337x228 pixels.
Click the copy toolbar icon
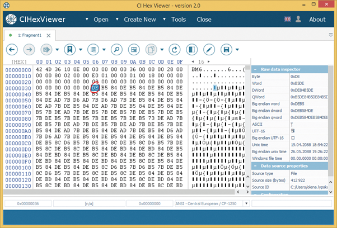pyautogui.click(x=151, y=50)
